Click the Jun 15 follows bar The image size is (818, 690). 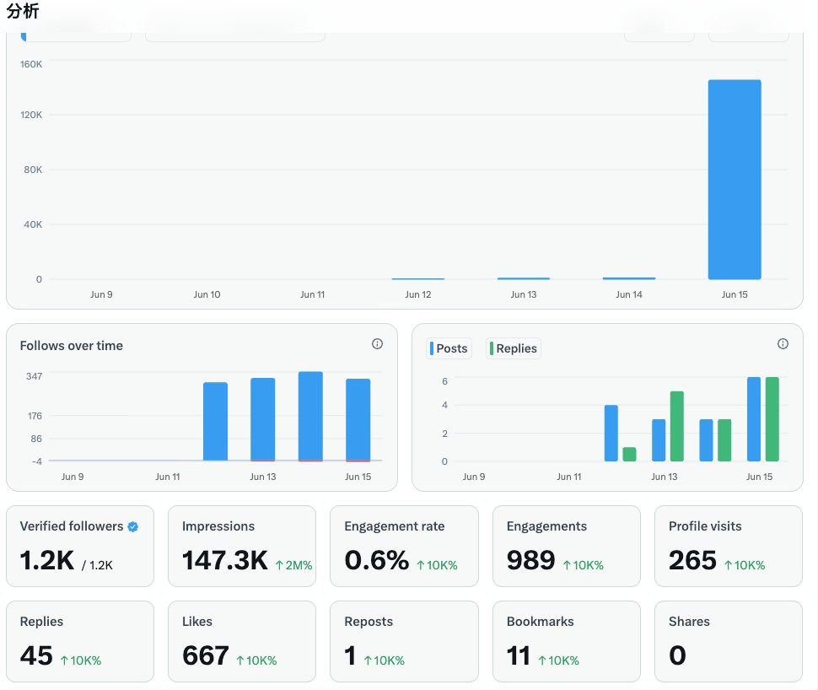358,419
